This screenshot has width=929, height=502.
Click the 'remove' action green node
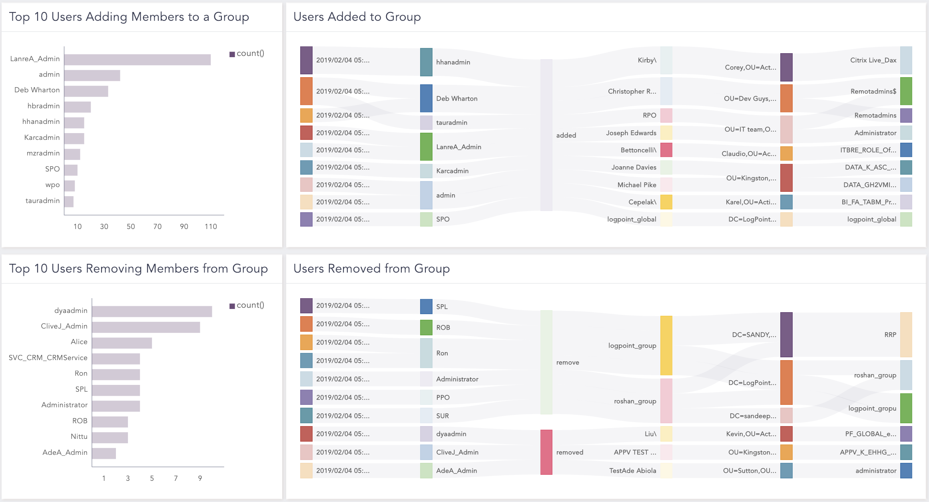click(546, 362)
